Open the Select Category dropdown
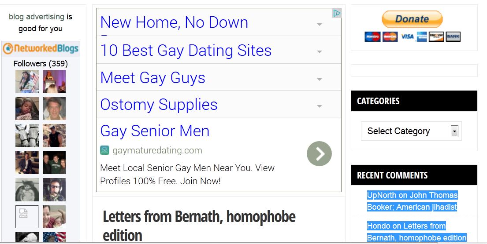Image resolution: width=487 pixels, height=244 pixels. pyautogui.click(x=411, y=131)
